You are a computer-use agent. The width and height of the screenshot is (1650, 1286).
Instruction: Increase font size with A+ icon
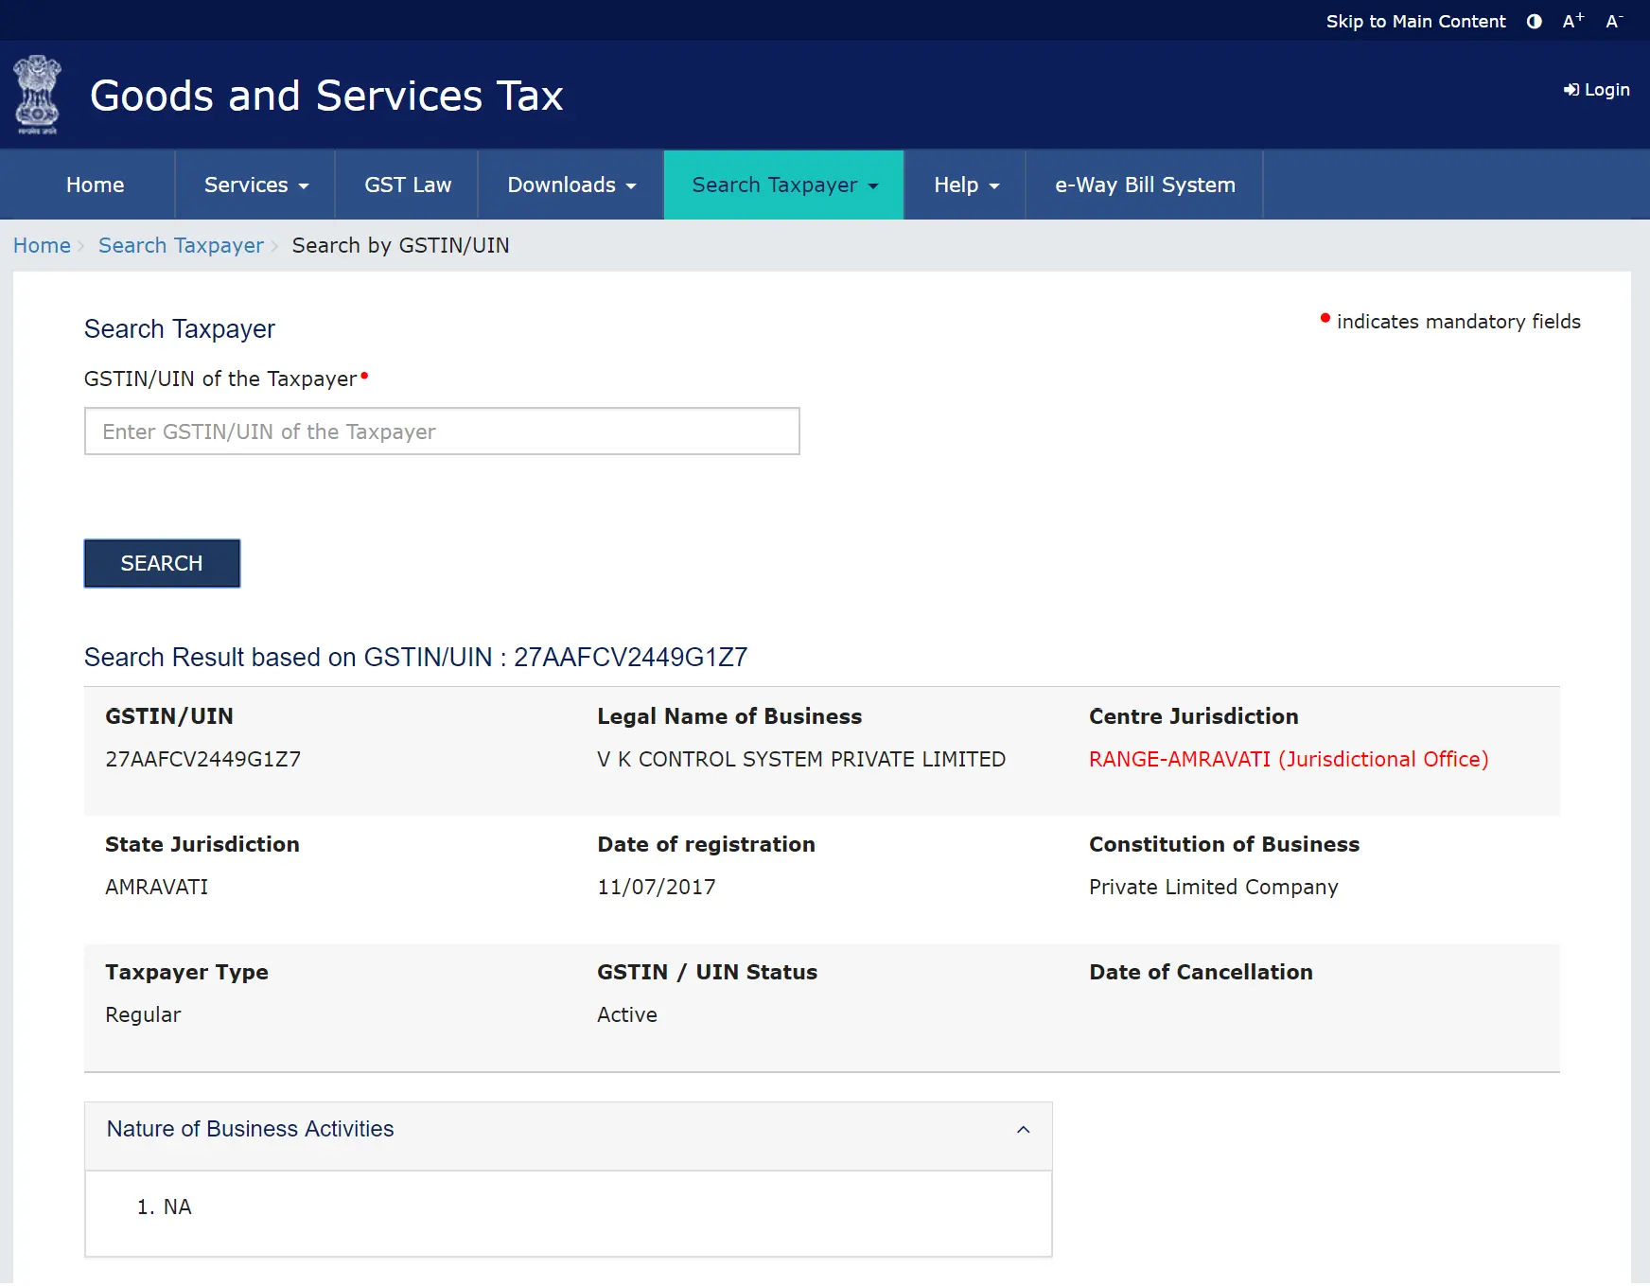(x=1572, y=22)
